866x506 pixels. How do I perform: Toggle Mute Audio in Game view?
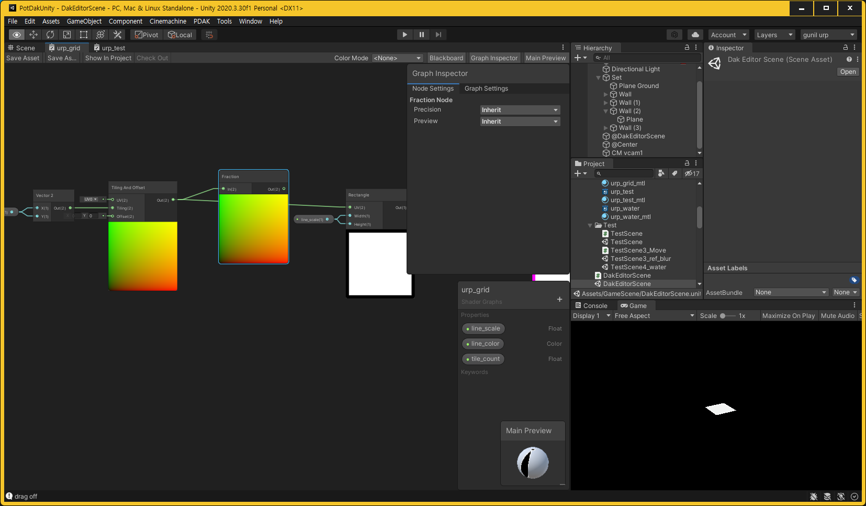pos(837,316)
